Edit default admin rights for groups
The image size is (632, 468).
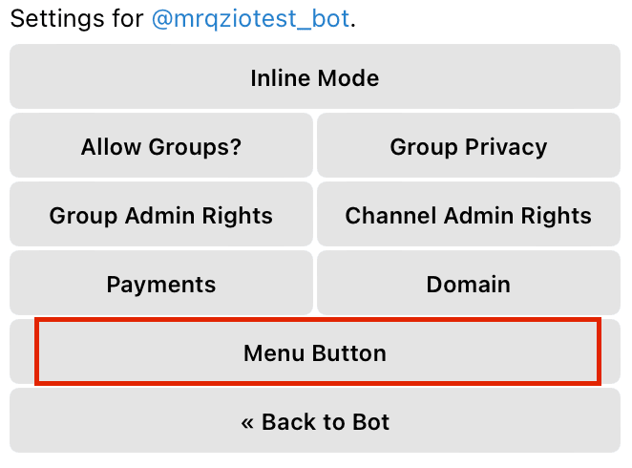click(x=161, y=215)
